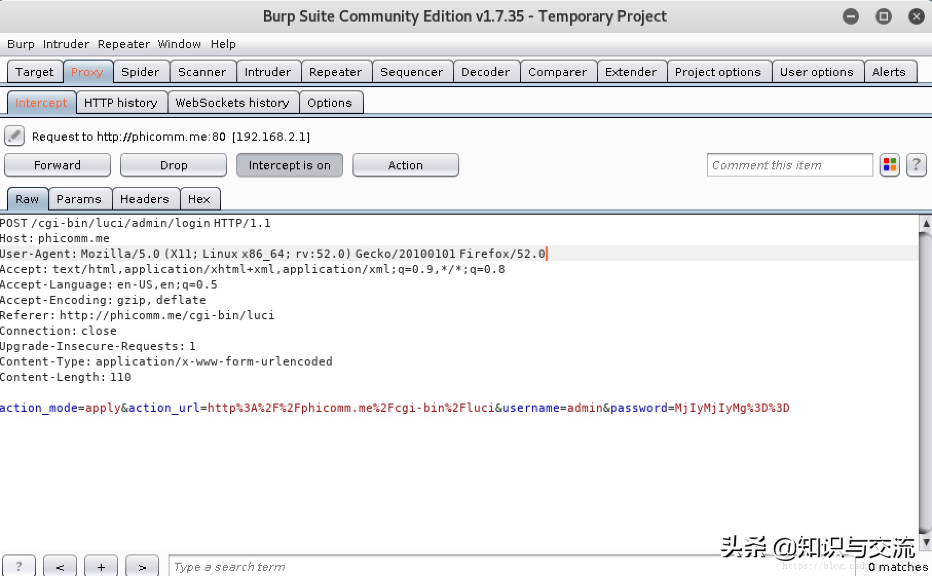
Task: Open the Intruder menu in menu bar
Action: click(66, 44)
